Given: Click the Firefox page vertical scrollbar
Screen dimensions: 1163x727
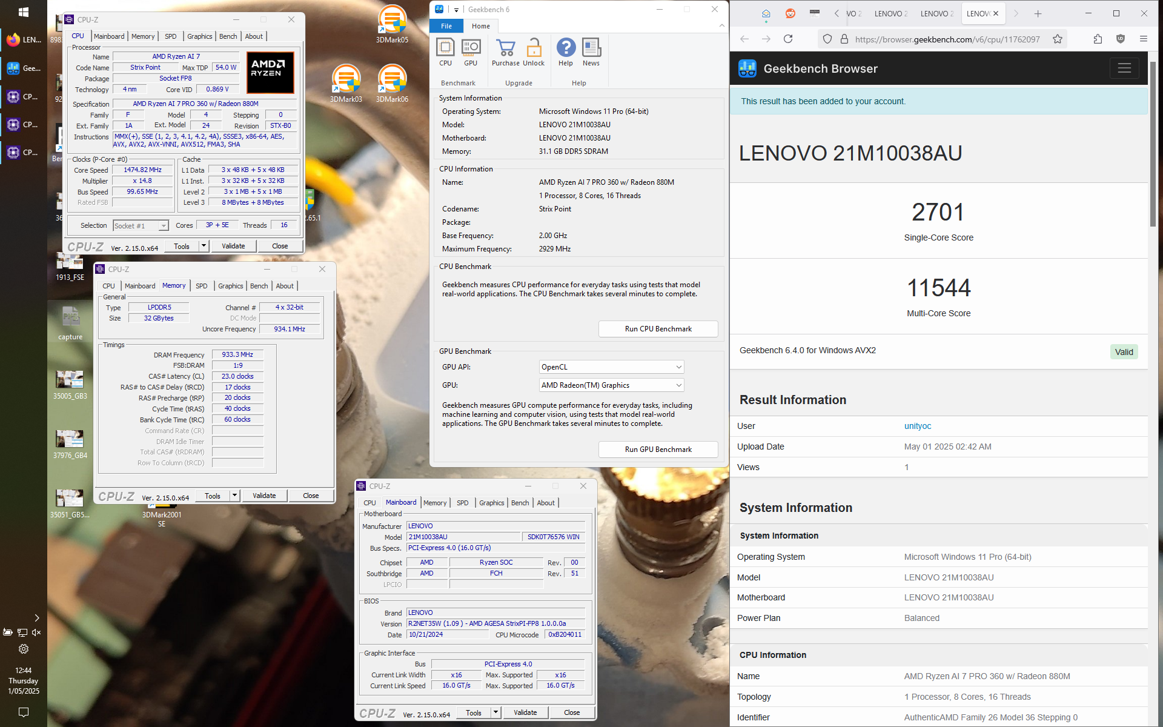Looking at the screenshot, I should pyautogui.click(x=1153, y=145).
